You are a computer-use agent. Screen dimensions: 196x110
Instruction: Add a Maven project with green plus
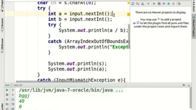point(148,4)
